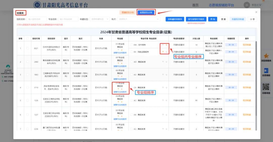
Task: Click the 冲一冲 tag in row 5
Action: 231,101
